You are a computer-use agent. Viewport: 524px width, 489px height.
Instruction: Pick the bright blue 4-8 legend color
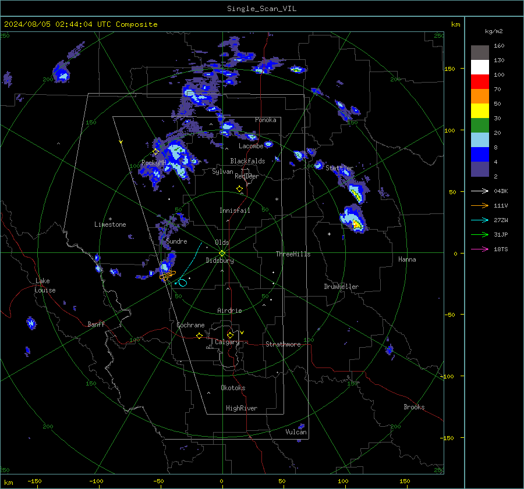pos(480,155)
